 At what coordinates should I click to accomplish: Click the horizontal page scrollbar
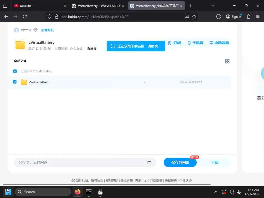(x=107, y=185)
